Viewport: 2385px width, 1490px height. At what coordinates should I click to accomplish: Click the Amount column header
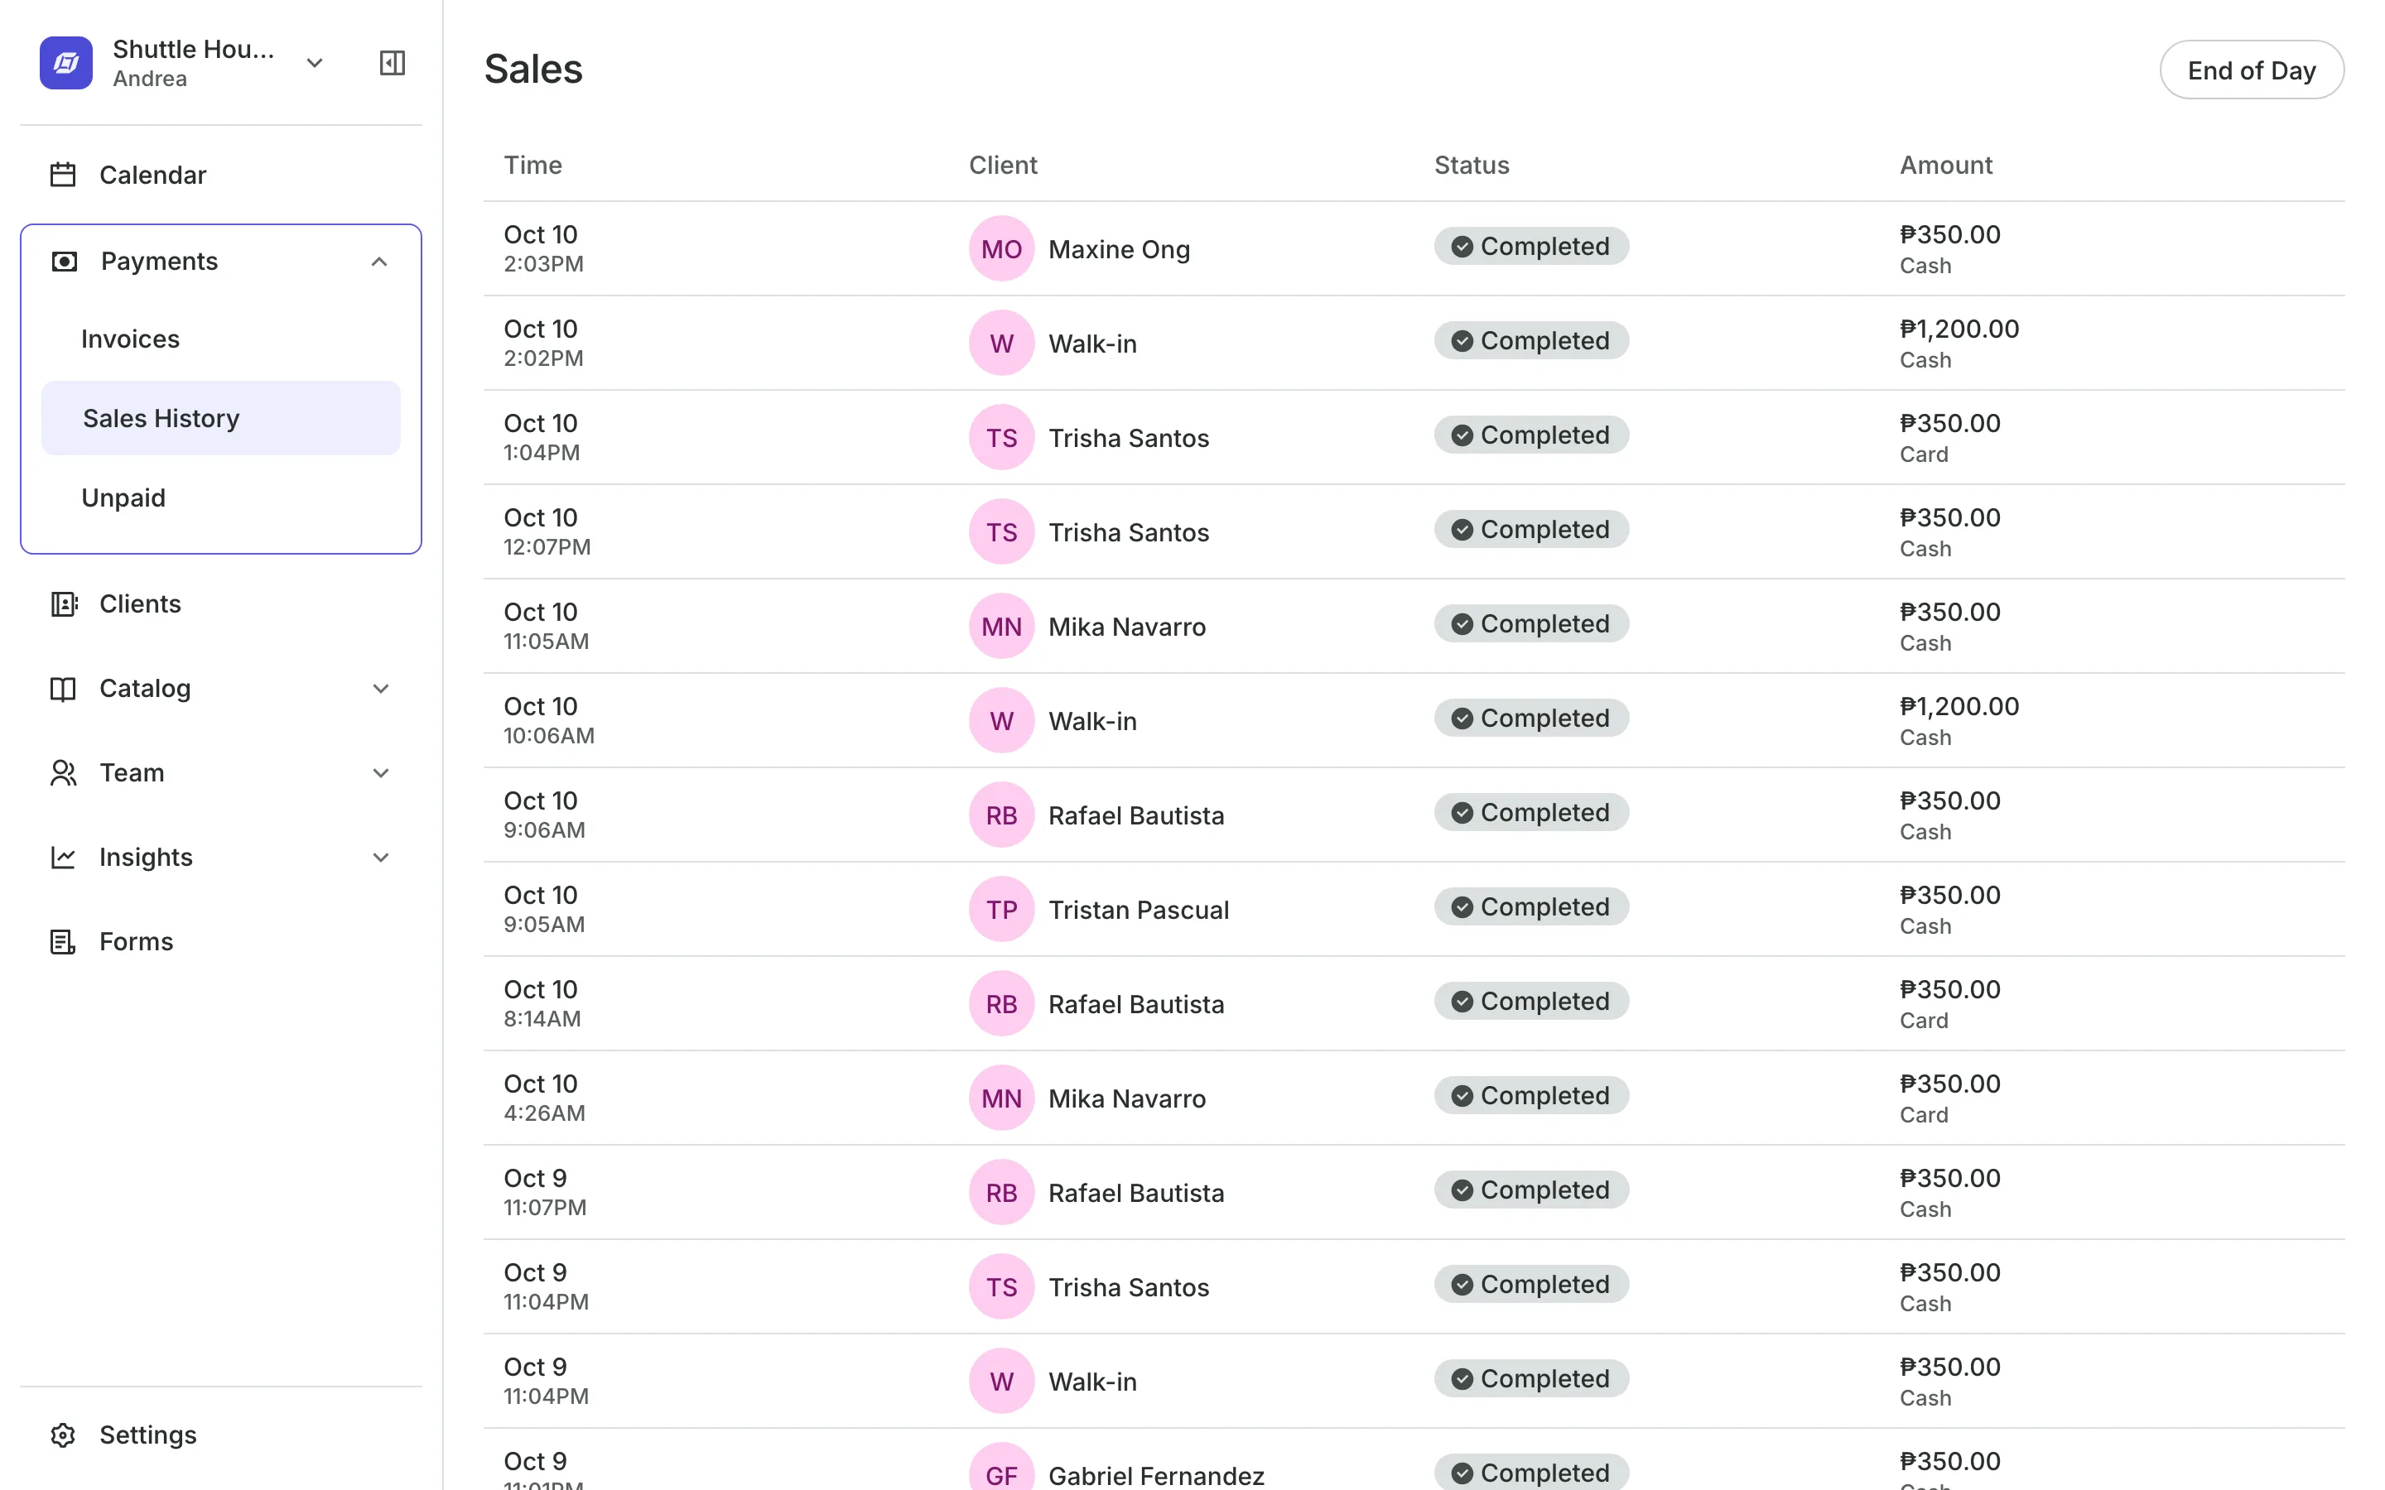[x=1945, y=165]
